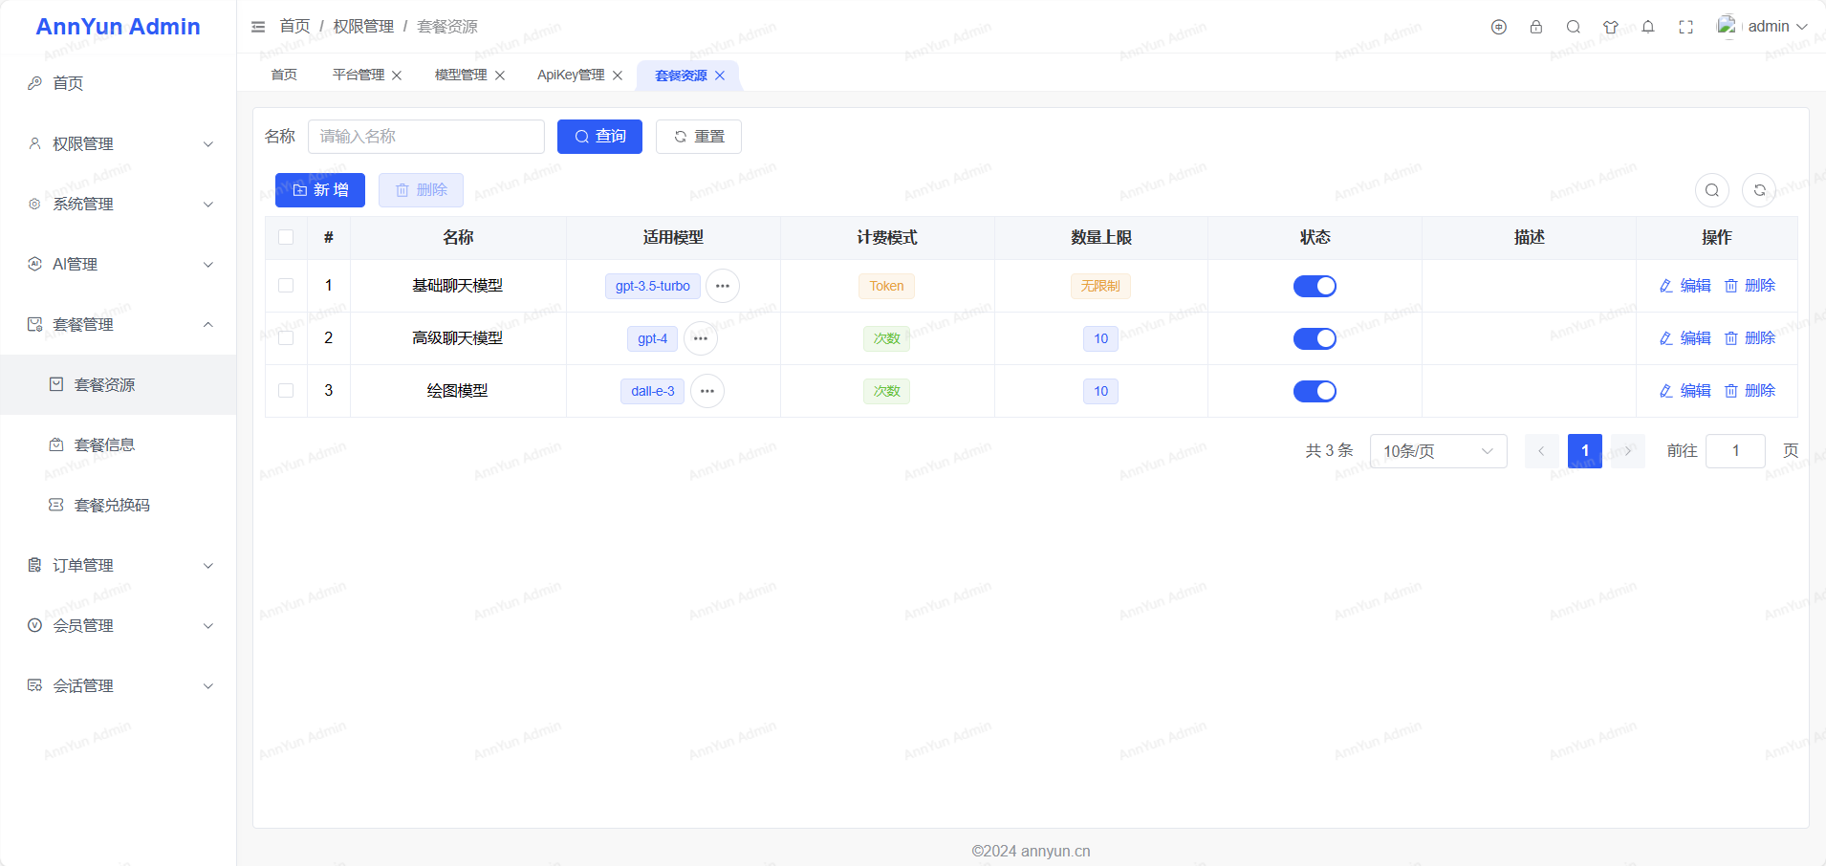Image resolution: width=1826 pixels, height=866 pixels.
Task: Toggle table search bar visibility icon
Action: 1712,190
